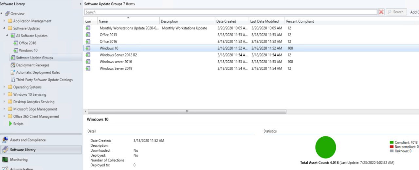Click the Desktop Analytics Servicing folder icon

click(10, 102)
